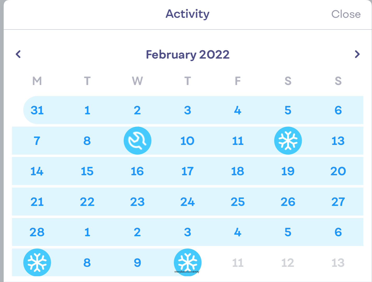Select January 31 in the calendar

coord(37,110)
